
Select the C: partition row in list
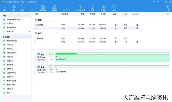point(86,28)
